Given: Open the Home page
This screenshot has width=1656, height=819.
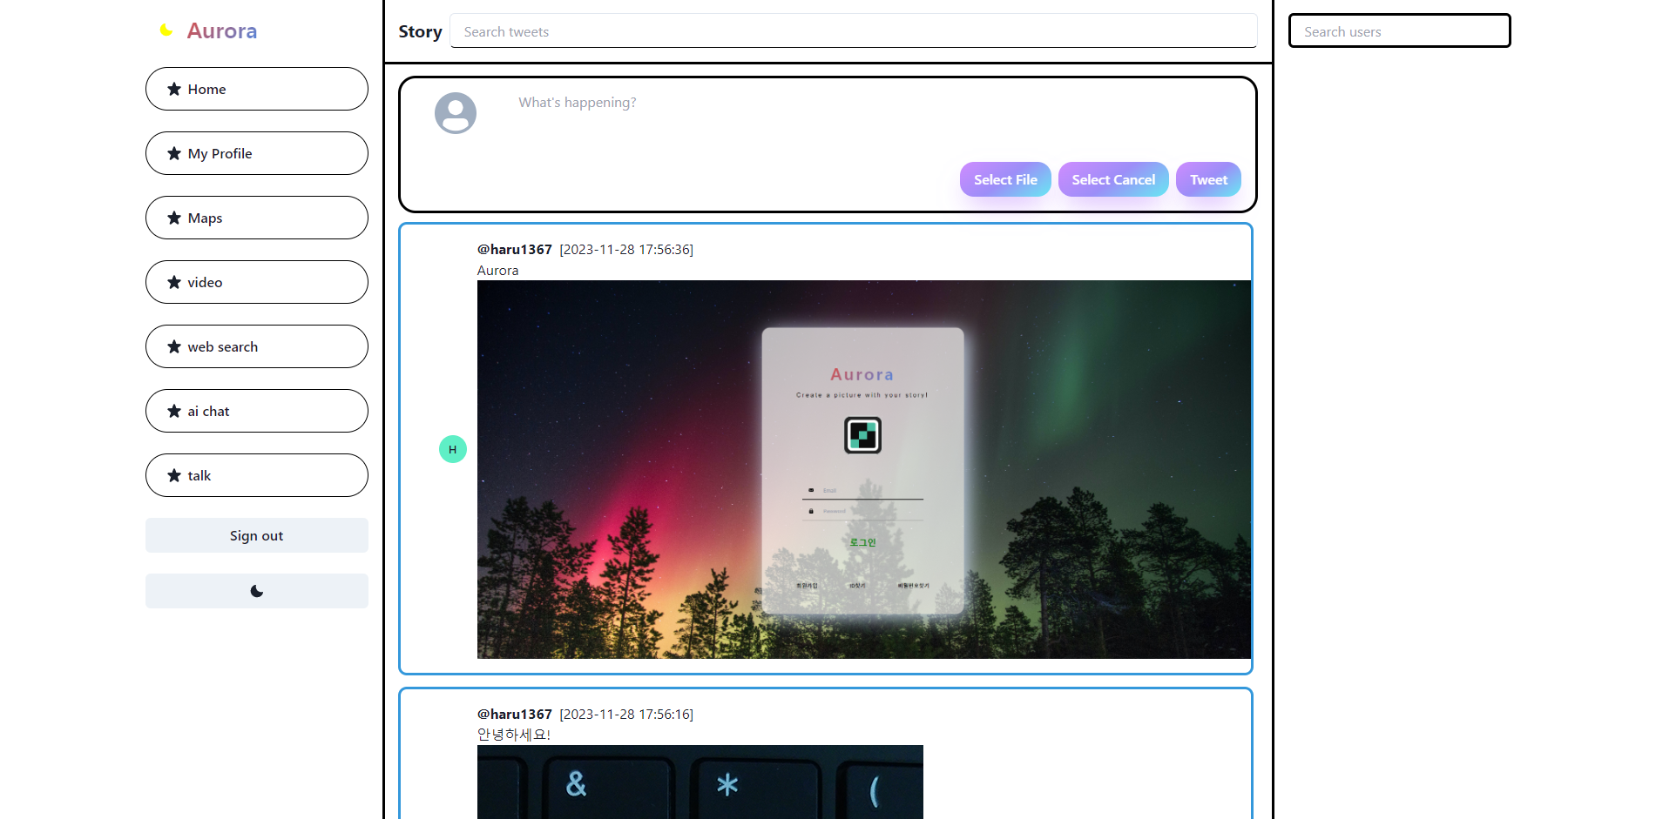Looking at the screenshot, I should click(x=257, y=89).
